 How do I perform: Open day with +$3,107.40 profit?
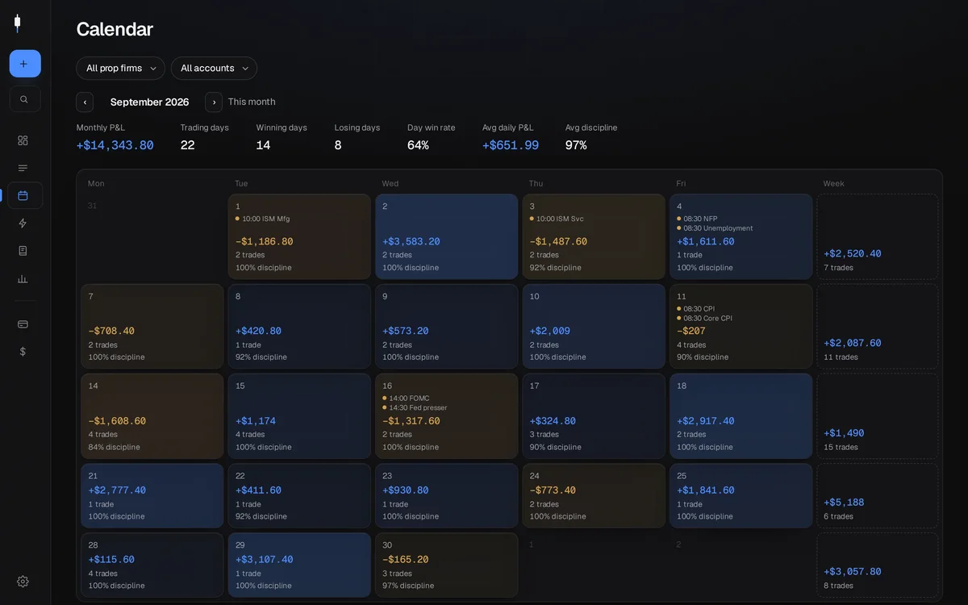(x=299, y=565)
